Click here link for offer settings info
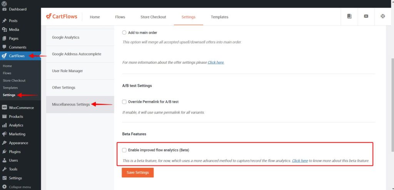The image size is (394, 190). point(216,63)
